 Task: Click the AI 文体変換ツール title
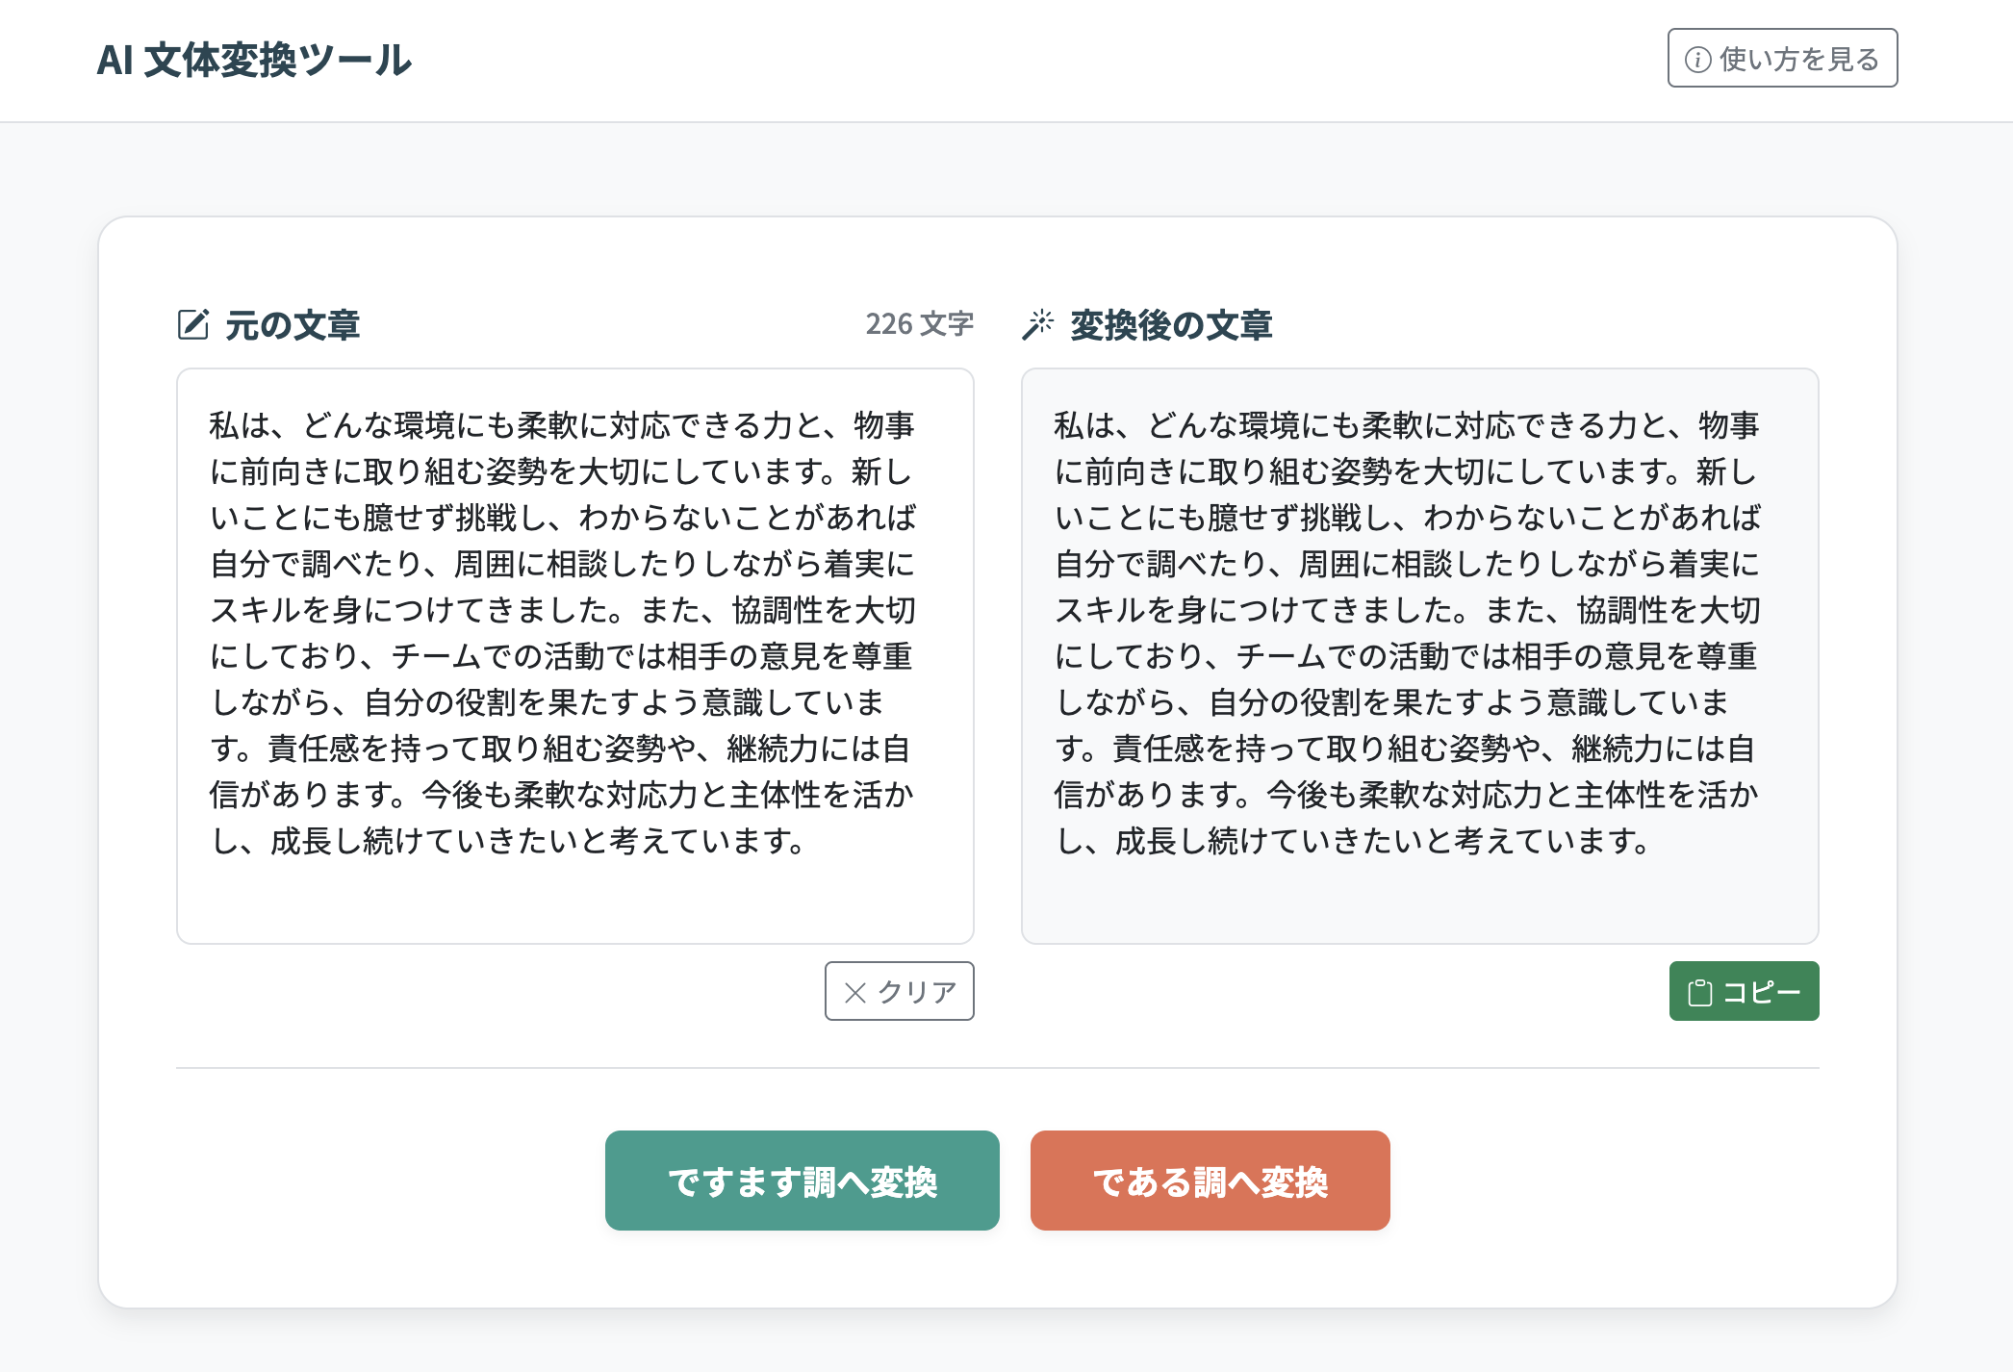click(255, 60)
